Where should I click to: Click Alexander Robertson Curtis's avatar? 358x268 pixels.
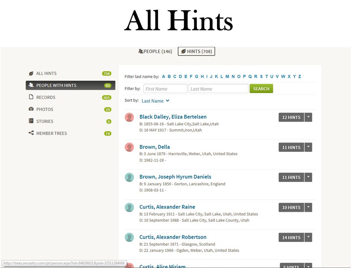(129, 237)
